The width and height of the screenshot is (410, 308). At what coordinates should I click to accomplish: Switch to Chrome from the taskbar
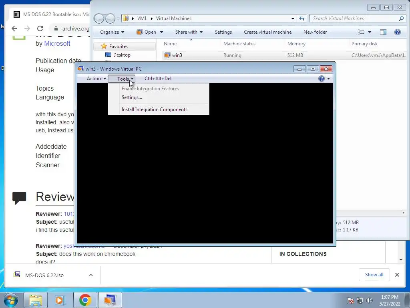point(85,300)
